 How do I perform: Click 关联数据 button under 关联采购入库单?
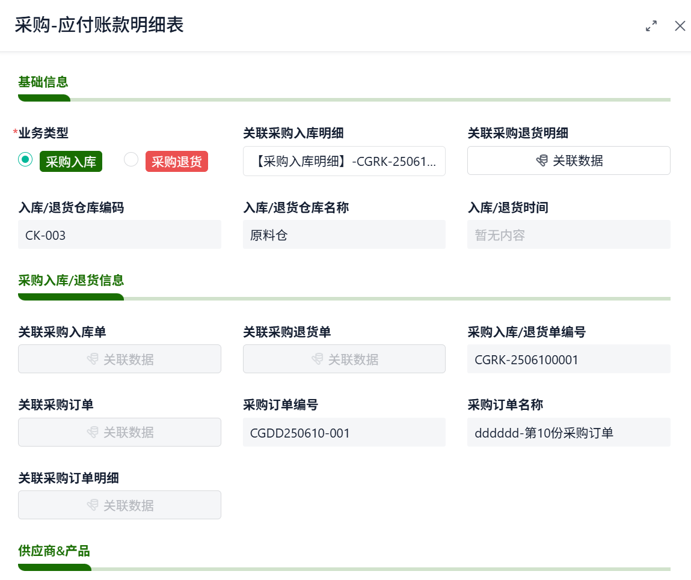click(119, 359)
